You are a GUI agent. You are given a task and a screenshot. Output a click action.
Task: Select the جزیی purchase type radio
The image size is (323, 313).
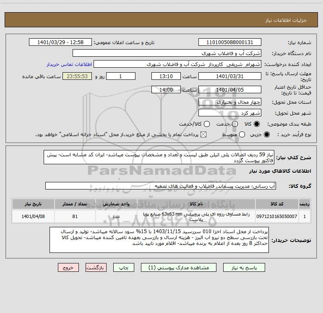point(266,134)
